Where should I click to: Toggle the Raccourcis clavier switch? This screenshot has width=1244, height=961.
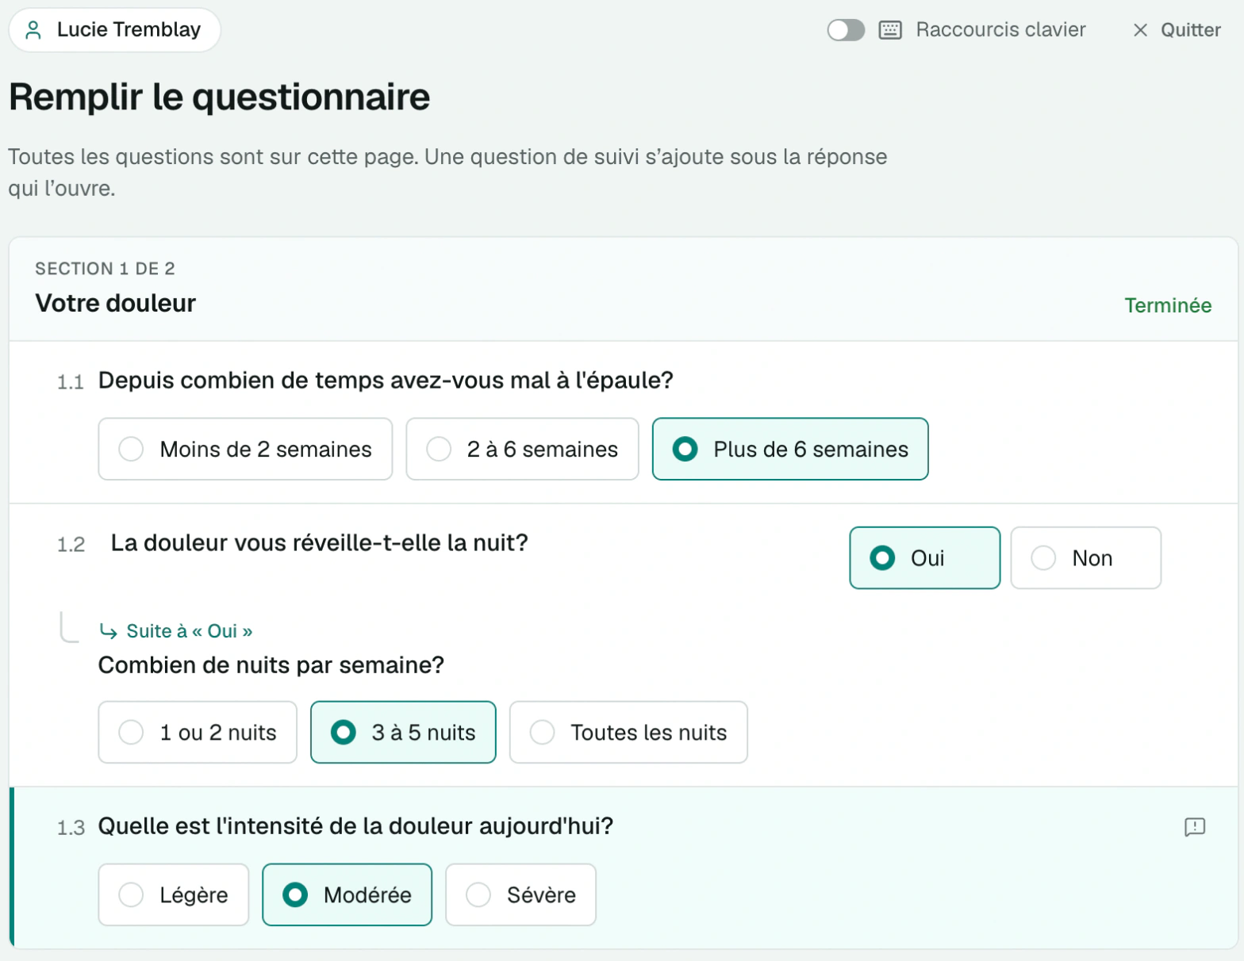tap(846, 30)
